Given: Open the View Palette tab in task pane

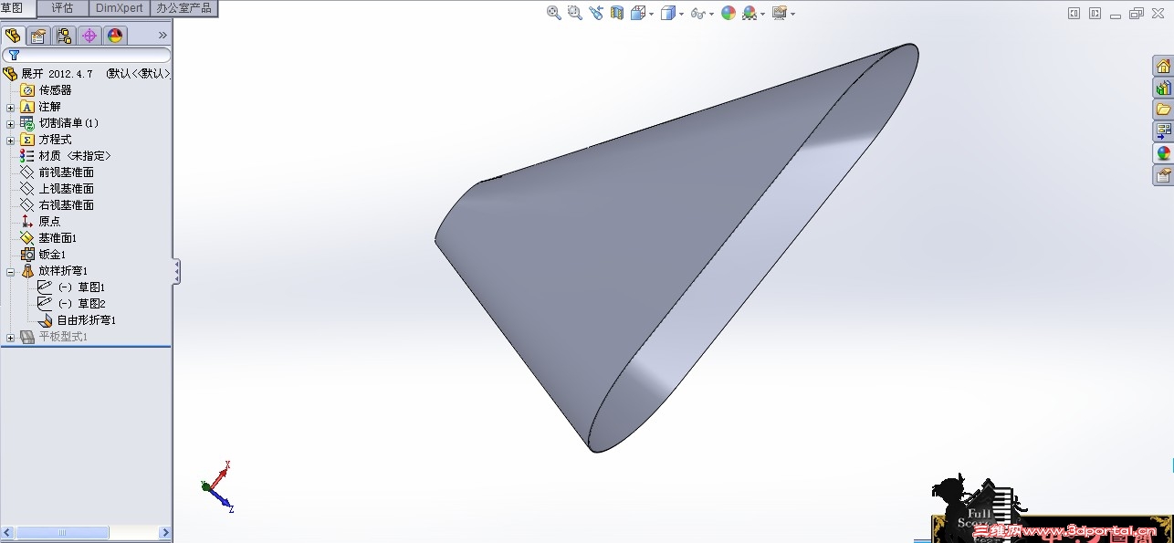Looking at the screenshot, I should (1163, 131).
